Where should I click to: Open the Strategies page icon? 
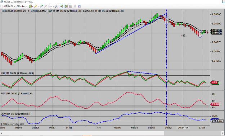click(75, 6)
